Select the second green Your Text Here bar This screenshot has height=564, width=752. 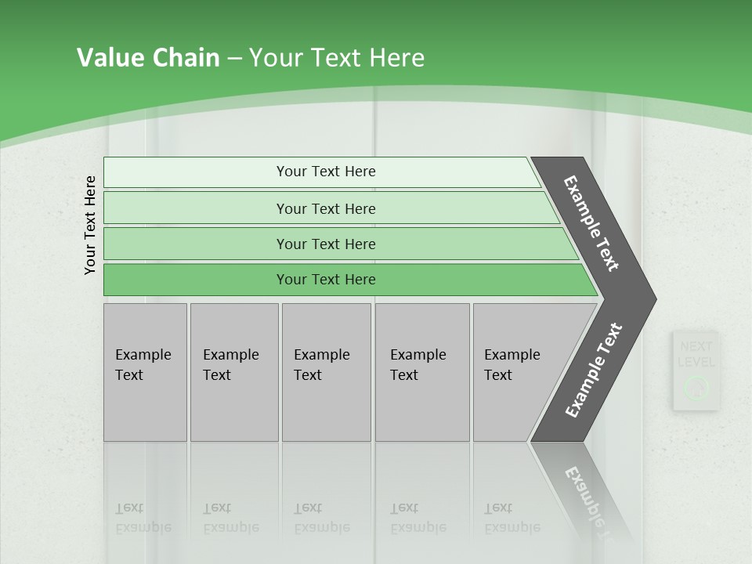coord(331,208)
